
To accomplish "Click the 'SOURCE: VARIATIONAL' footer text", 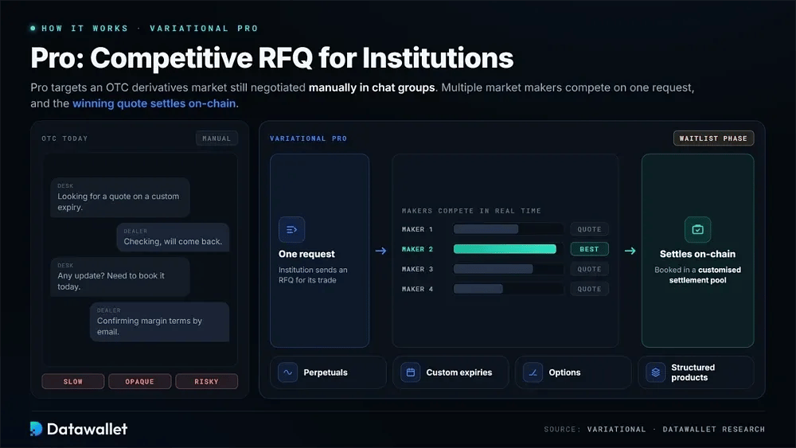I will click(x=595, y=429).
